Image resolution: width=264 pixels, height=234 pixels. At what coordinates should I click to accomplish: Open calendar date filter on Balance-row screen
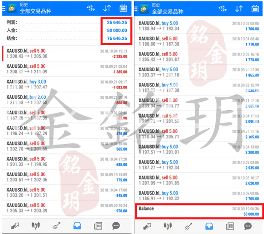(x=255, y=8)
